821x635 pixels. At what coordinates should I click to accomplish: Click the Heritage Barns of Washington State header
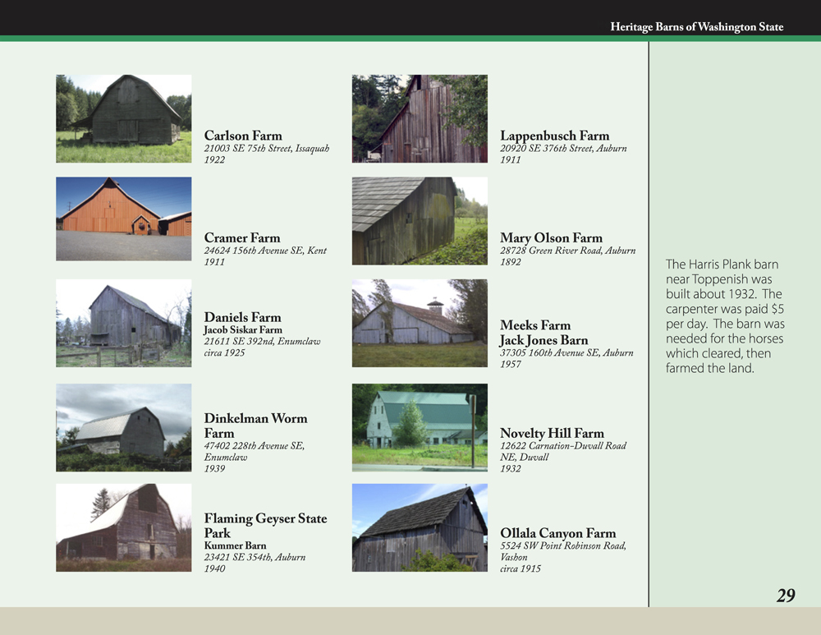point(696,27)
